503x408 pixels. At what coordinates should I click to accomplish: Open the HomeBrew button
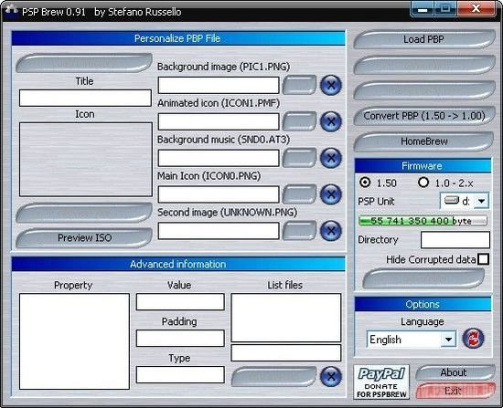click(x=424, y=141)
